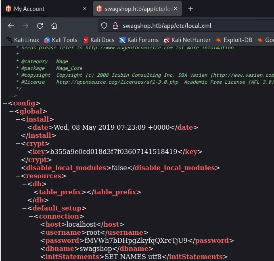Image resolution: width=274 pixels, height=261 pixels.
Task: Go back to the previous page
Action: click(x=11, y=26)
